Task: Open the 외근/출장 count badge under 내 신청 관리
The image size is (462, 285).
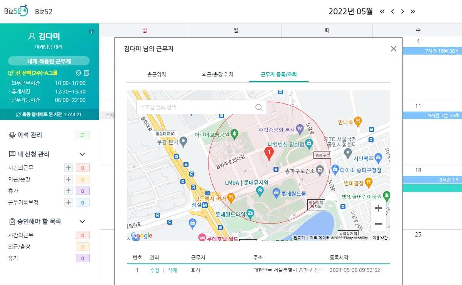Action: click(83, 179)
